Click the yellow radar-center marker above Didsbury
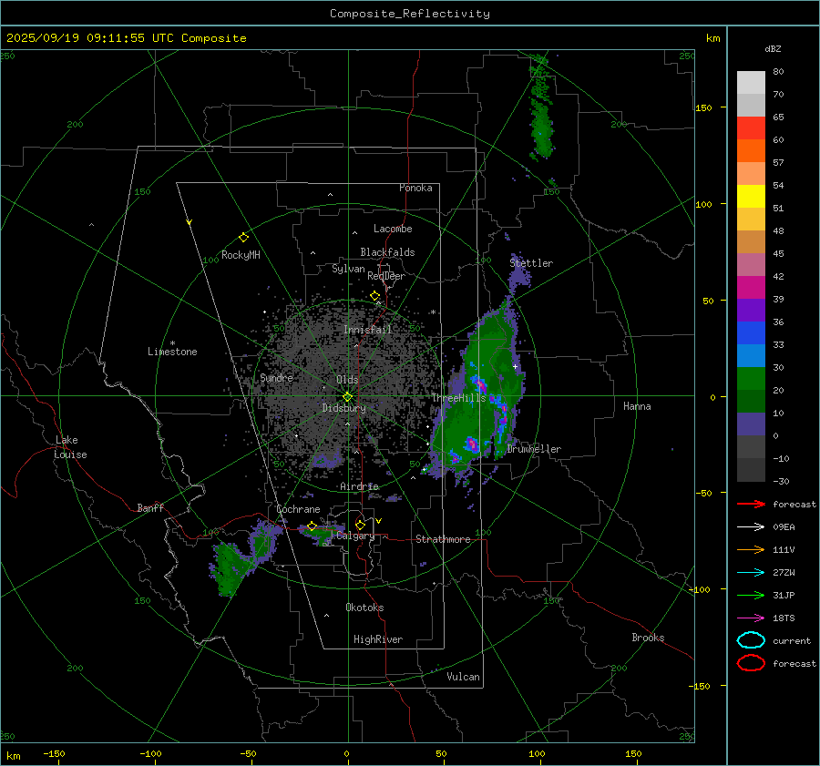This screenshot has height=766, width=820. [347, 396]
